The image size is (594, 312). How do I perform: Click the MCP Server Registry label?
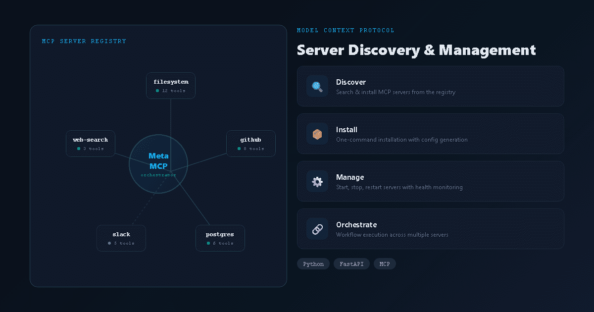pos(85,41)
